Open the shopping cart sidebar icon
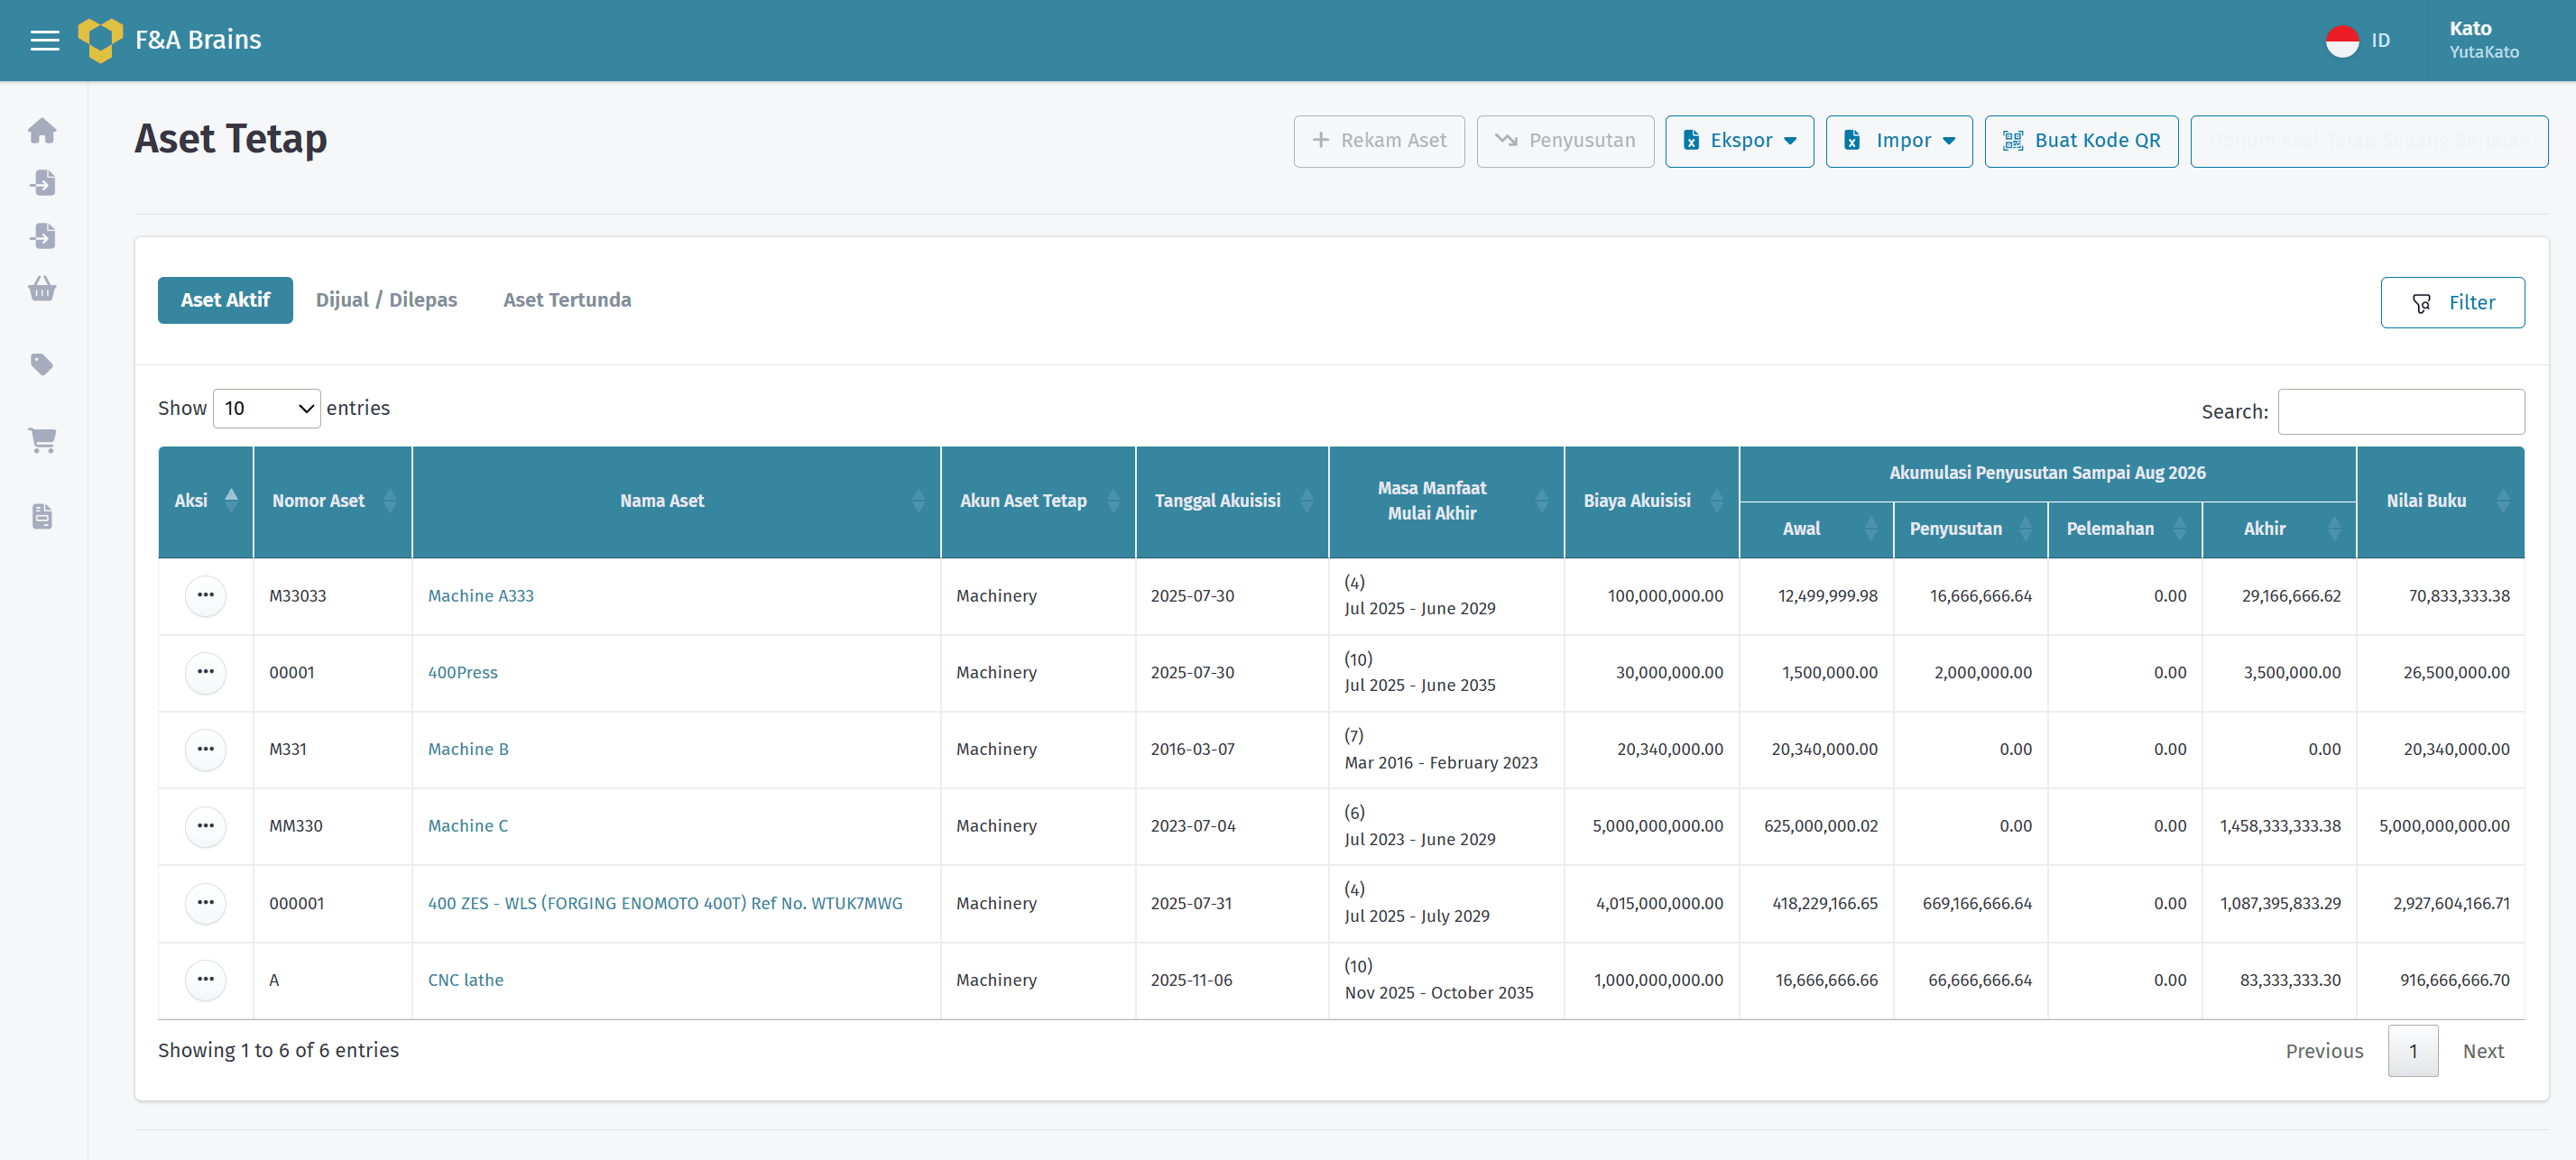The width and height of the screenshot is (2576, 1160). (42, 440)
